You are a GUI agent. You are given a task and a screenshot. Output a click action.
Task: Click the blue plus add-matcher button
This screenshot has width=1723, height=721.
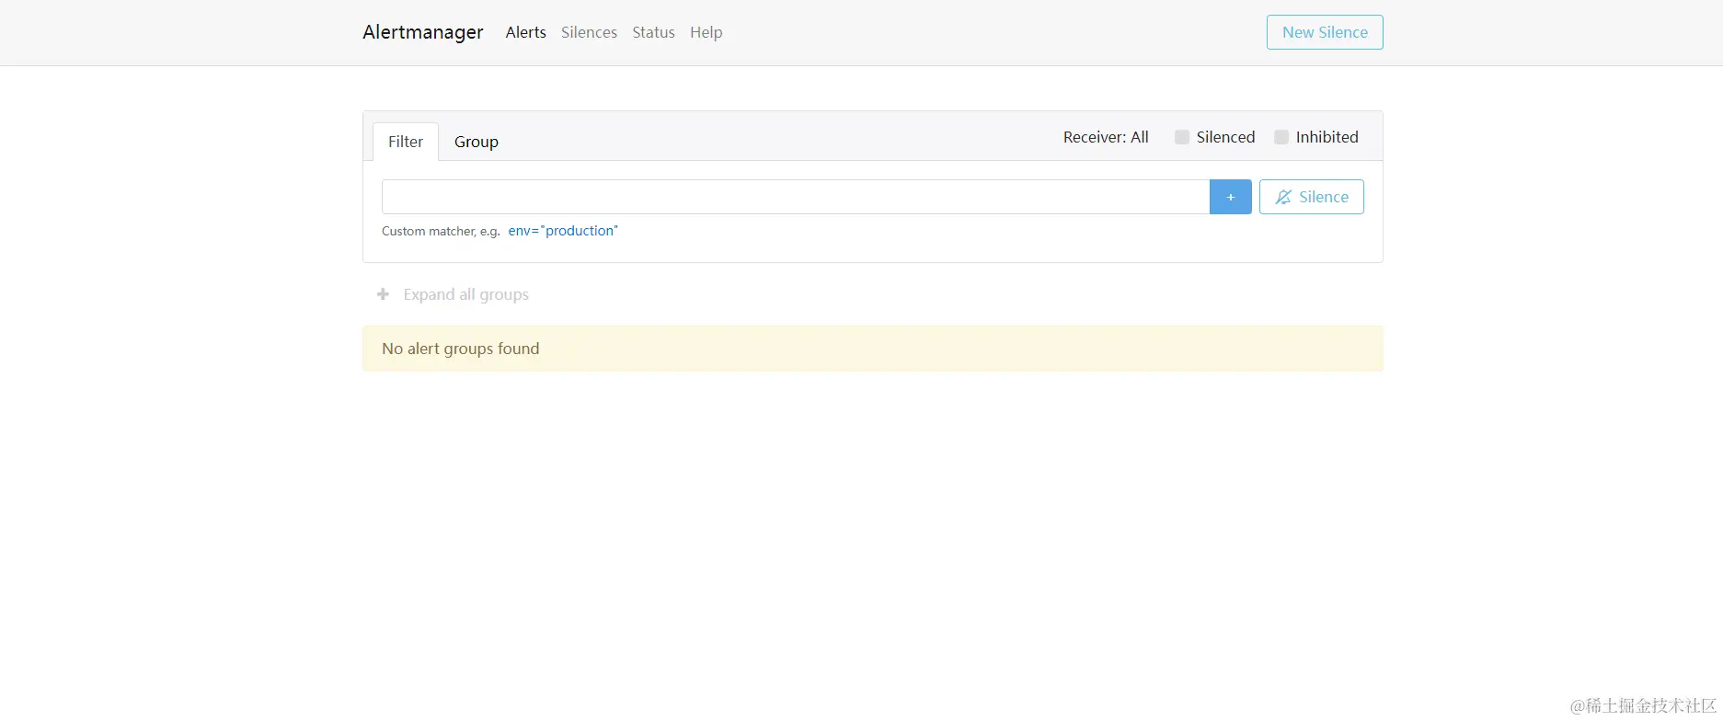pyautogui.click(x=1231, y=197)
